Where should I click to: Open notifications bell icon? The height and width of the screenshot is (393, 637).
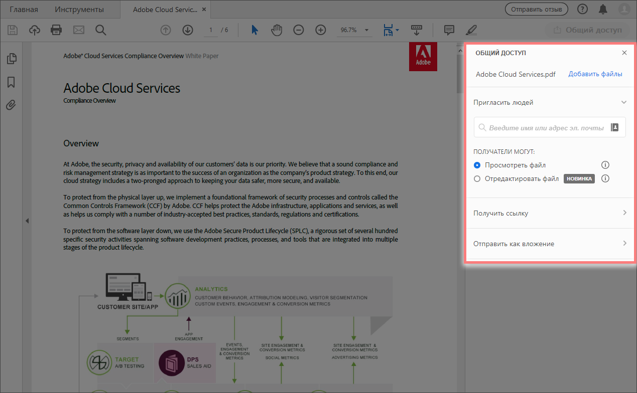603,9
